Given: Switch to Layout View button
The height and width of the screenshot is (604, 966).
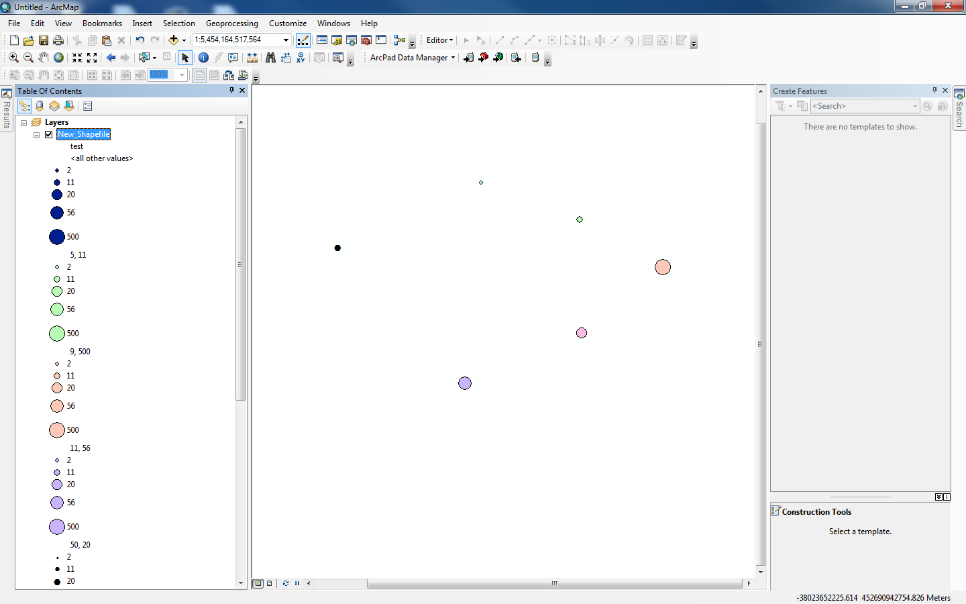Looking at the screenshot, I should tap(270, 583).
